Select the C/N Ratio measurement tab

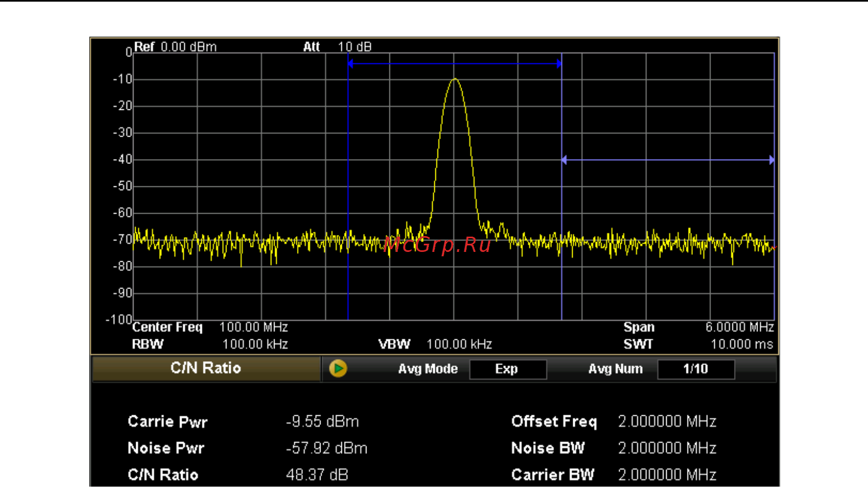206,368
